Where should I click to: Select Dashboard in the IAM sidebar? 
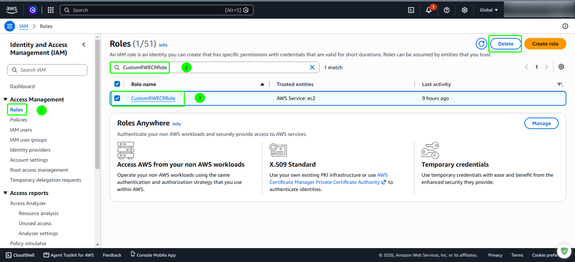[x=22, y=86]
